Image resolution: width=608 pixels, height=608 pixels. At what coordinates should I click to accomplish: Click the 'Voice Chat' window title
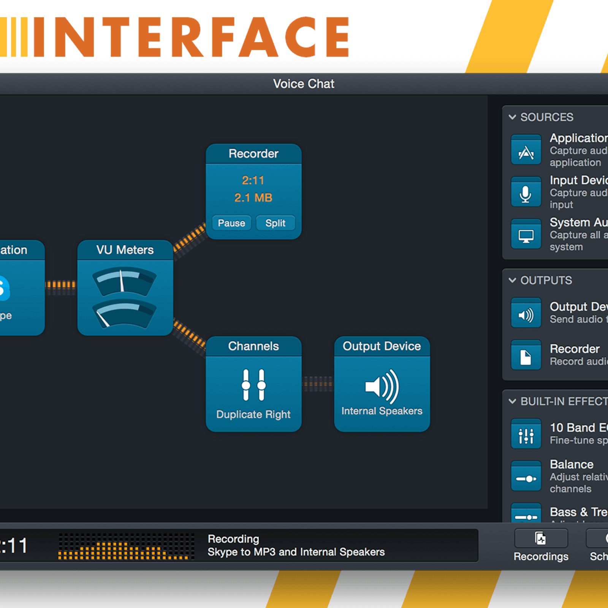(x=304, y=84)
